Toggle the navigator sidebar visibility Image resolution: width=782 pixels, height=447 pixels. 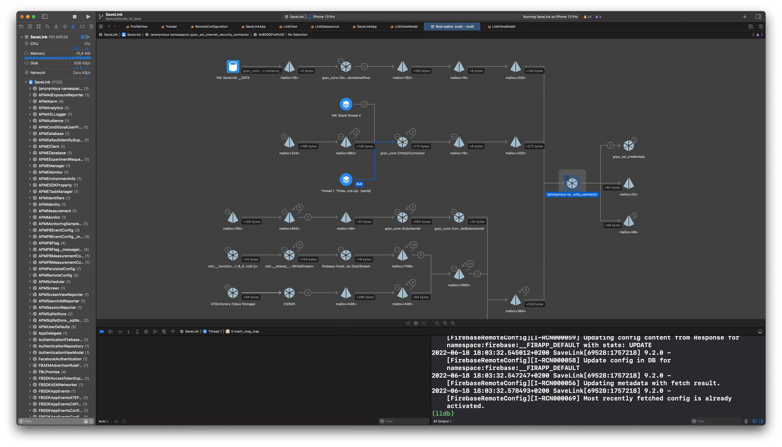pos(45,16)
